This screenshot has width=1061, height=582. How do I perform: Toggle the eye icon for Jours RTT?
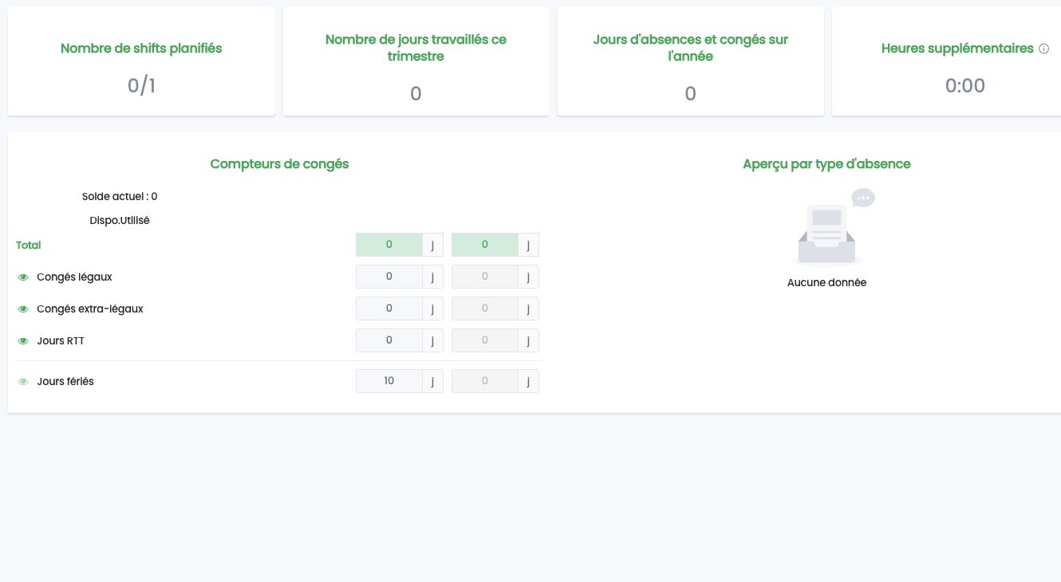(x=23, y=341)
